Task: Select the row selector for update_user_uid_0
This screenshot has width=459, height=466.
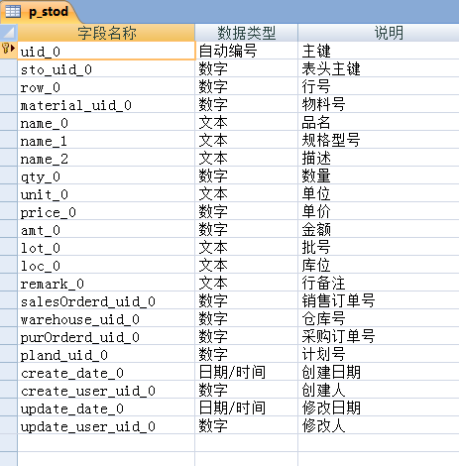Action: 9,425
